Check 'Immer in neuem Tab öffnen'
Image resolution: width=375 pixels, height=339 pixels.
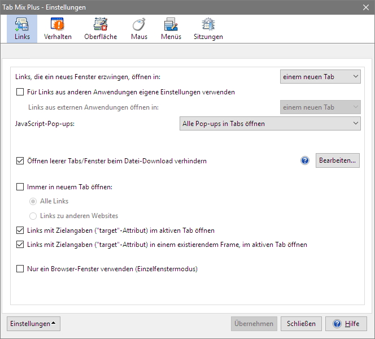20,186
